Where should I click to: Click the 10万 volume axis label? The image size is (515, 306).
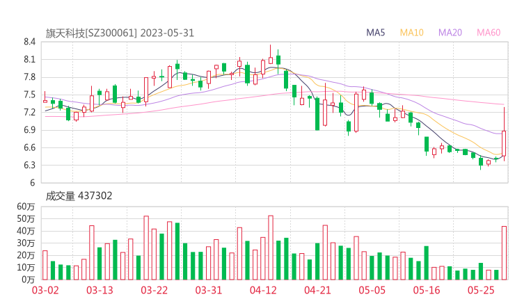pyautogui.click(x=26, y=267)
